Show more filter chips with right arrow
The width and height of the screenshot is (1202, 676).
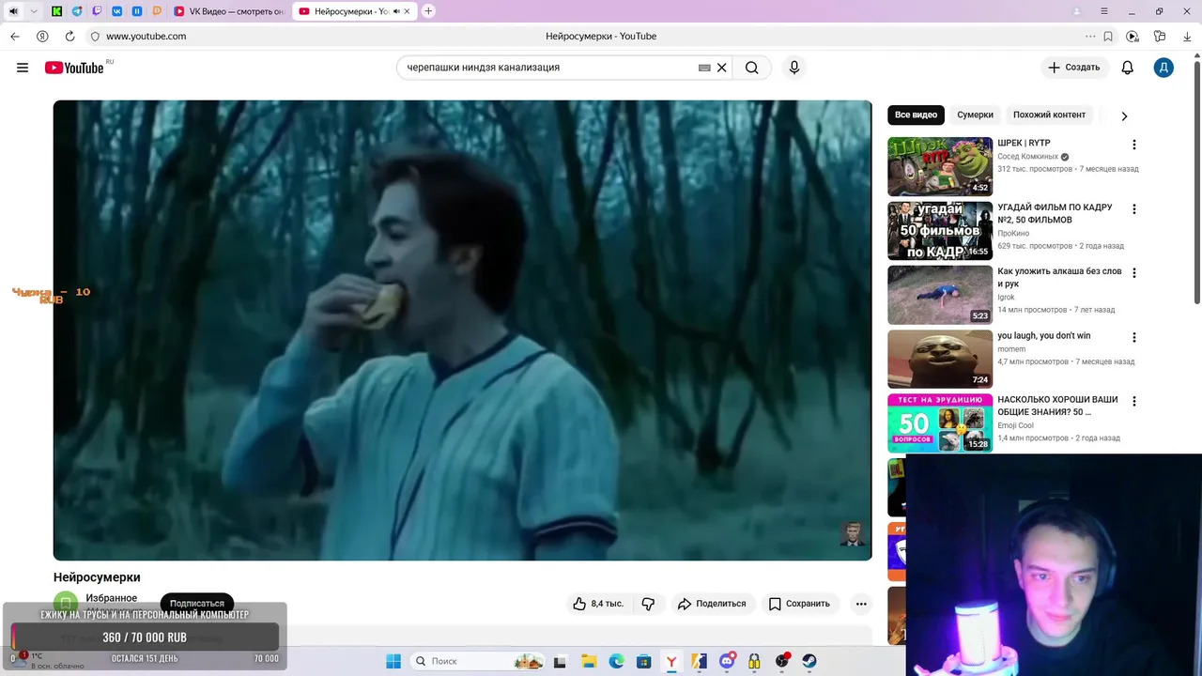click(1124, 115)
